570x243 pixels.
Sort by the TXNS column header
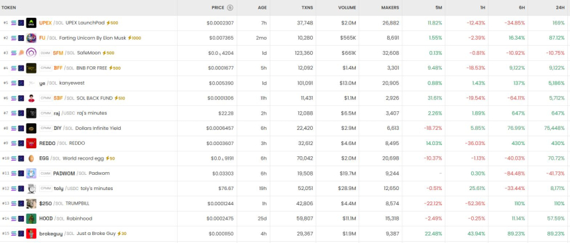click(x=307, y=8)
